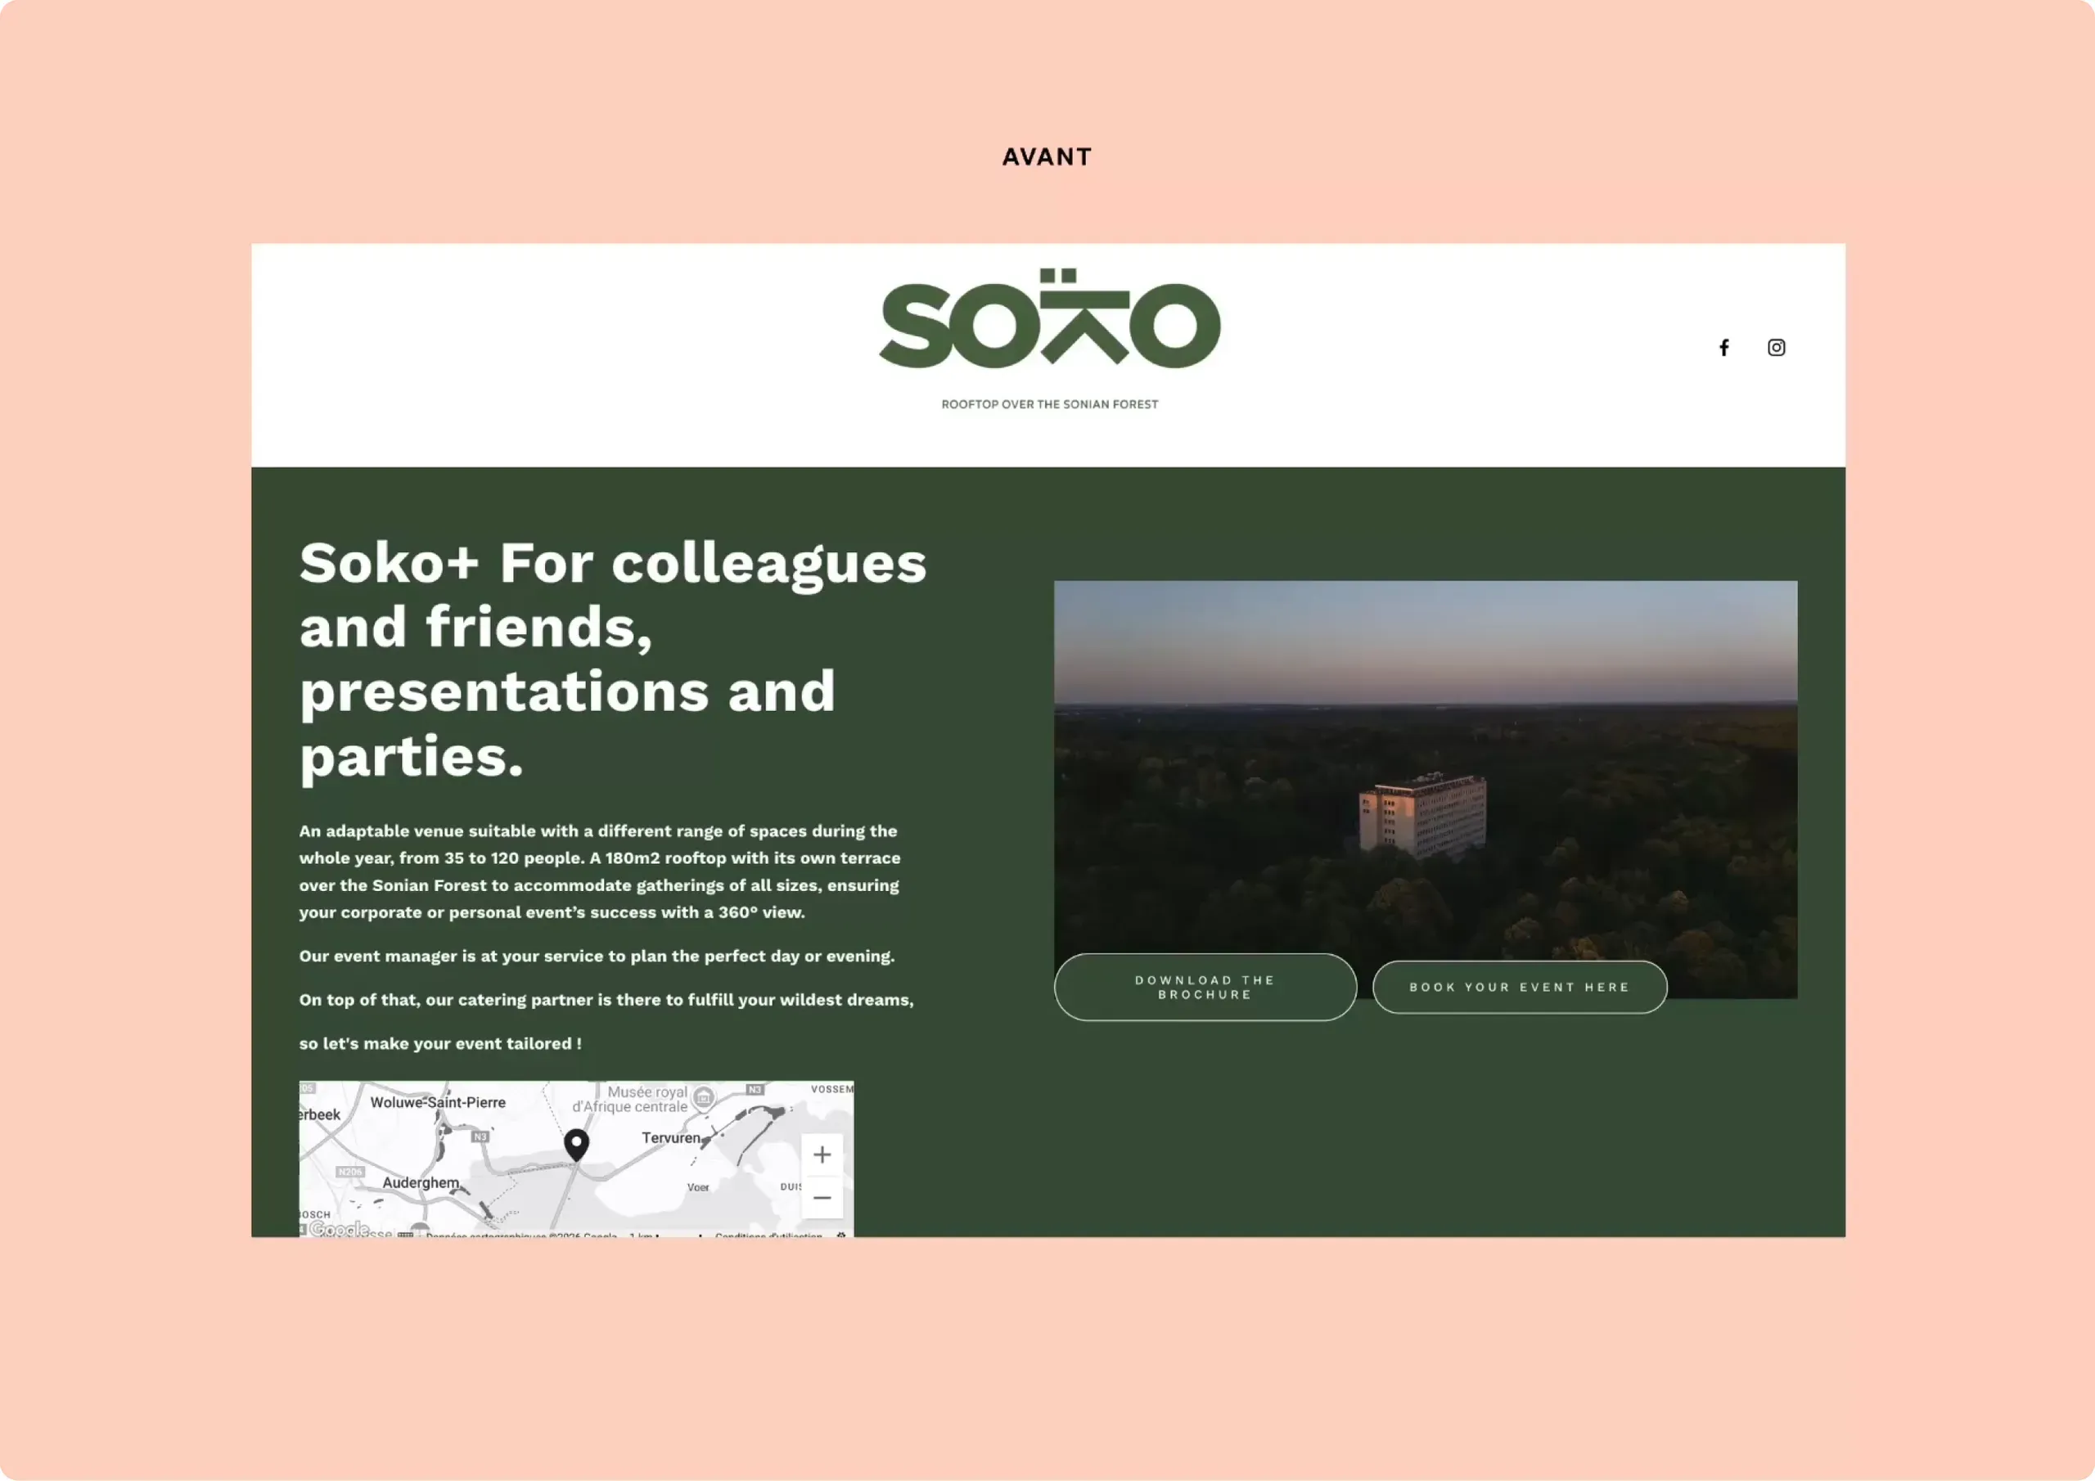2095x1481 pixels.
Task: Zoom in on the map
Action: (821, 1155)
